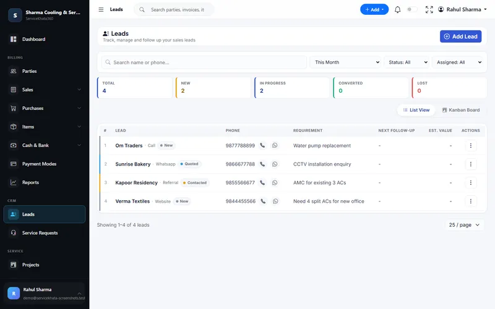Open WhatsApp for Om Traders
Image resolution: width=495 pixels, height=309 pixels.
click(275, 145)
